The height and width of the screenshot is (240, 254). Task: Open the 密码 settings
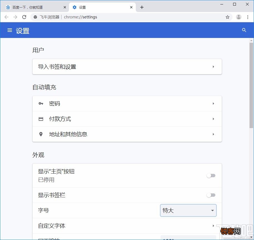point(127,104)
